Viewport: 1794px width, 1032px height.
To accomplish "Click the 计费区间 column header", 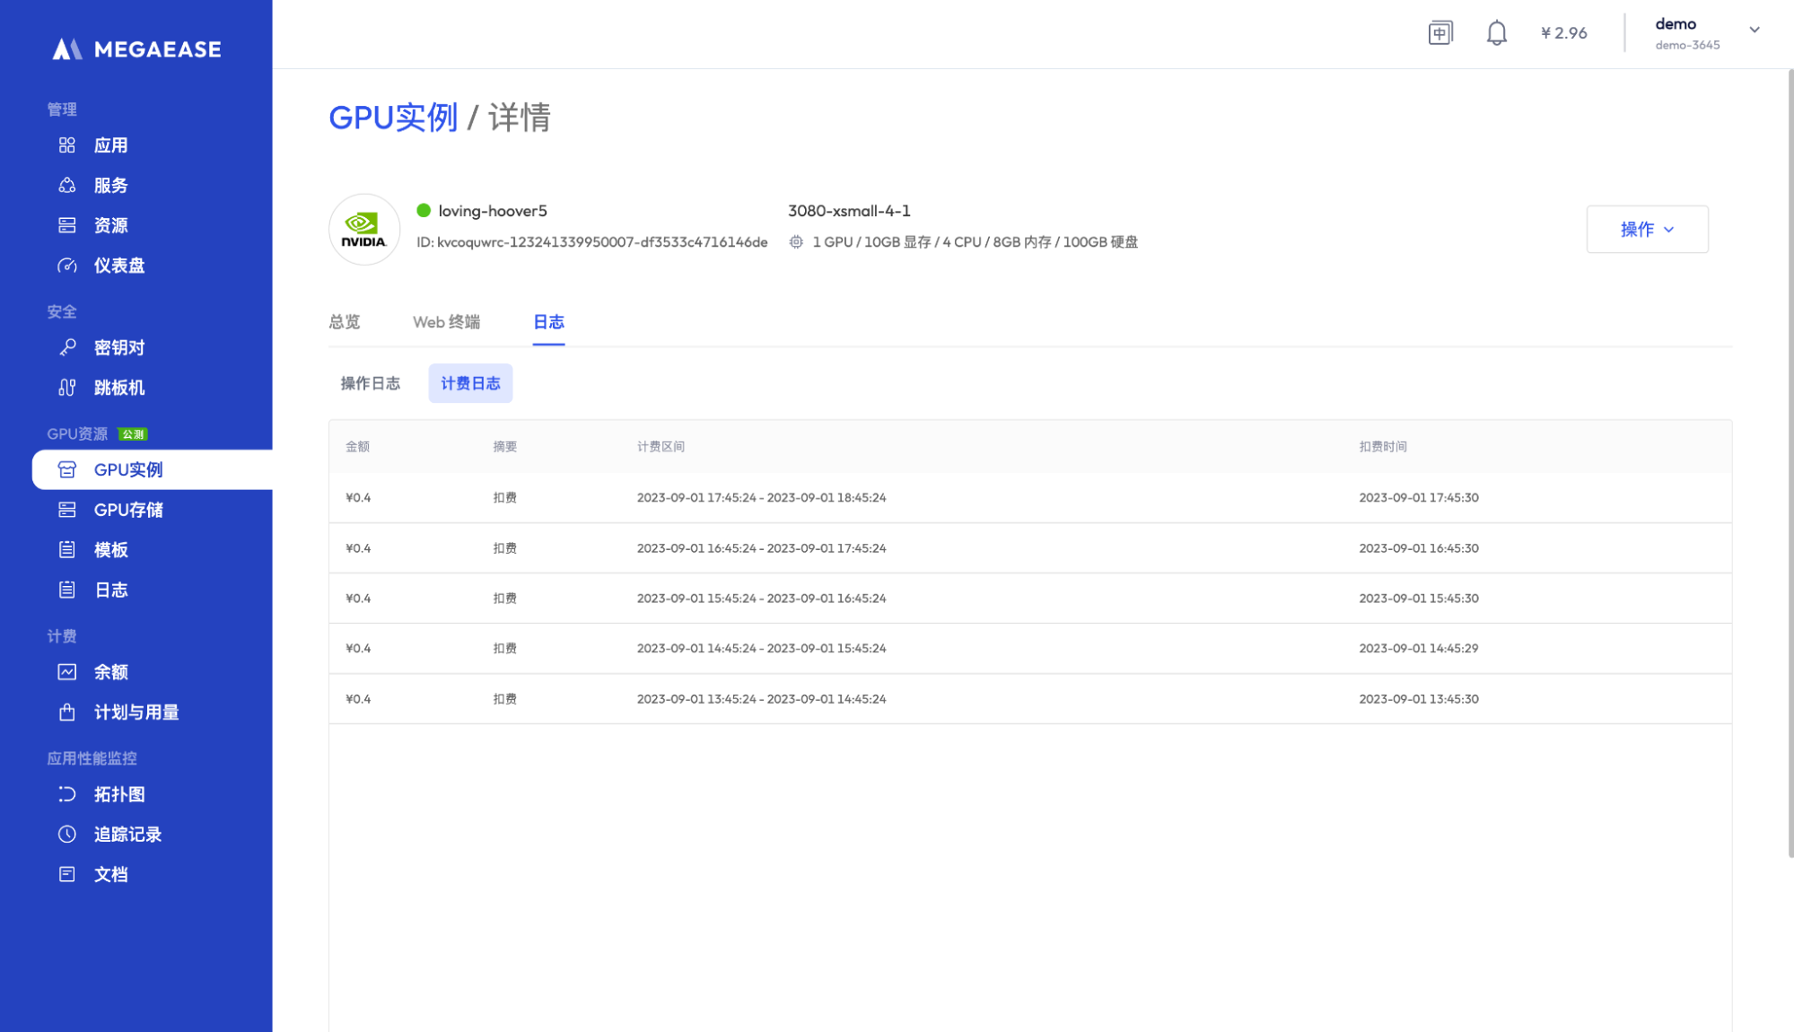I will [x=661, y=446].
